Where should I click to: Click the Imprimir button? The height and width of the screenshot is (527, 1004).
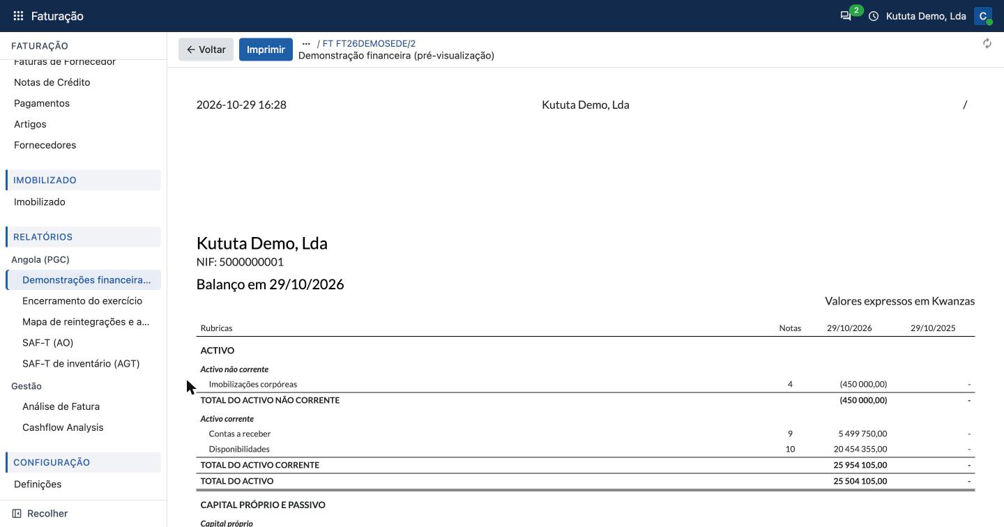[266, 49]
